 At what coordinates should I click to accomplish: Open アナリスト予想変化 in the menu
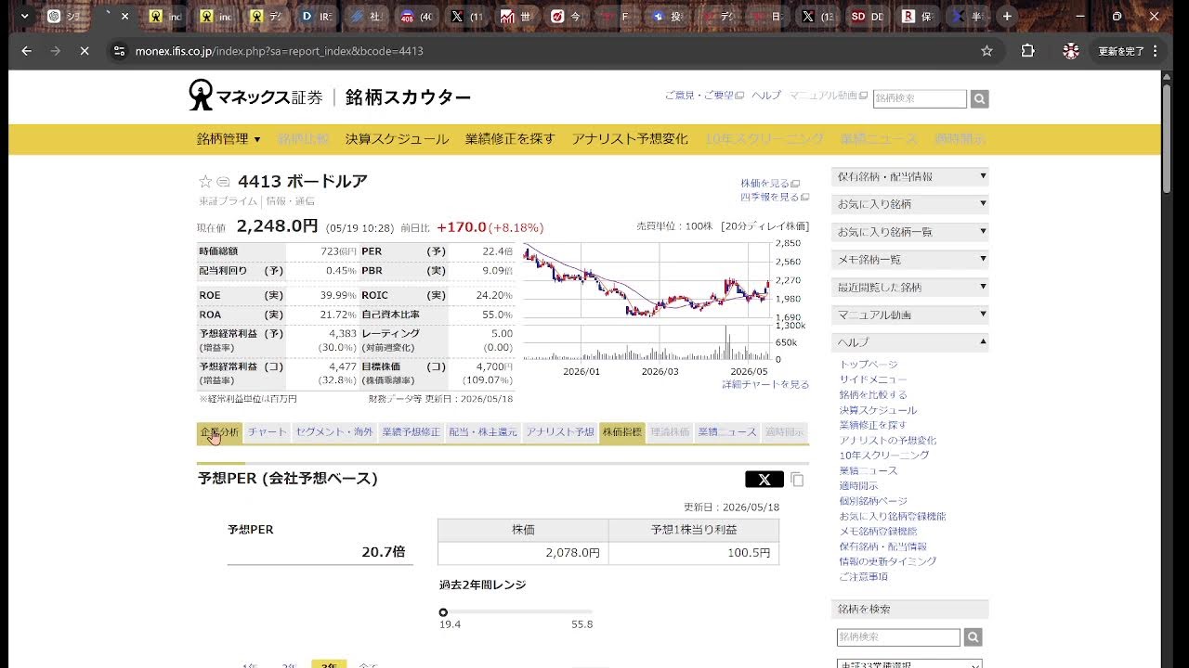tap(630, 139)
